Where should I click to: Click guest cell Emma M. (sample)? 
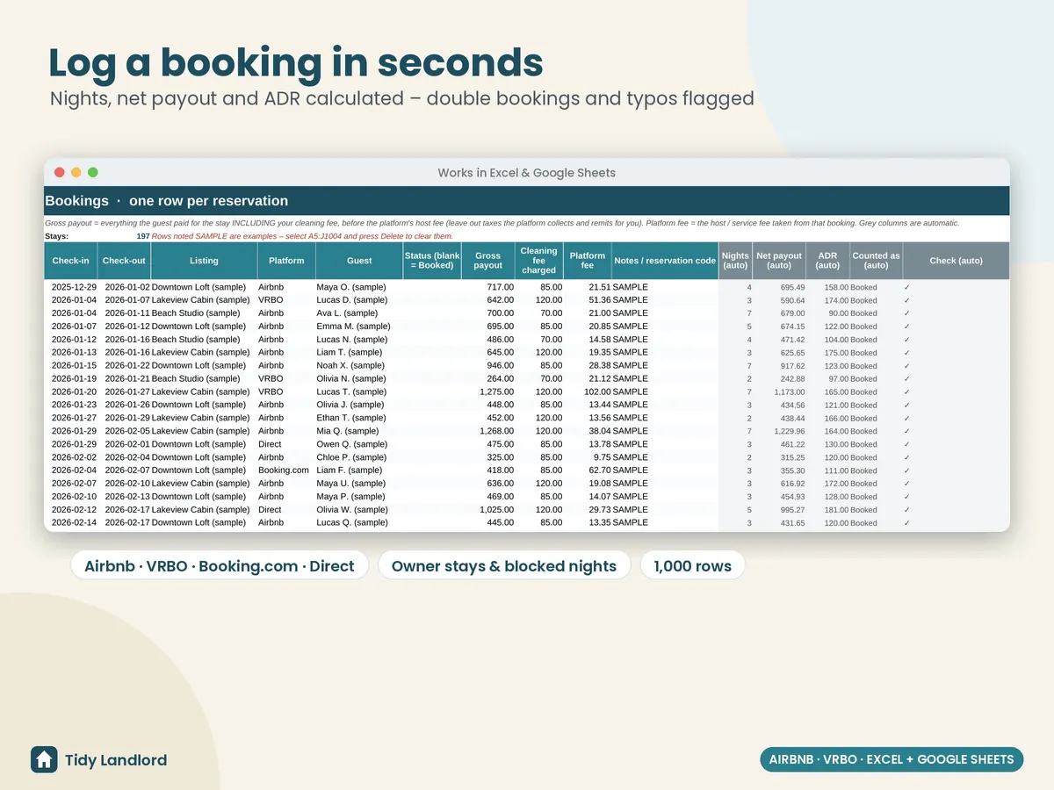pyautogui.click(x=353, y=327)
